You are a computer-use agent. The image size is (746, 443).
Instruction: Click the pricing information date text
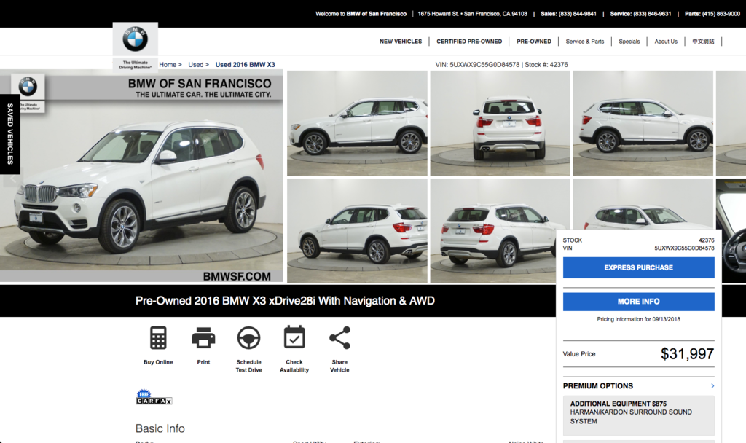pos(638,319)
